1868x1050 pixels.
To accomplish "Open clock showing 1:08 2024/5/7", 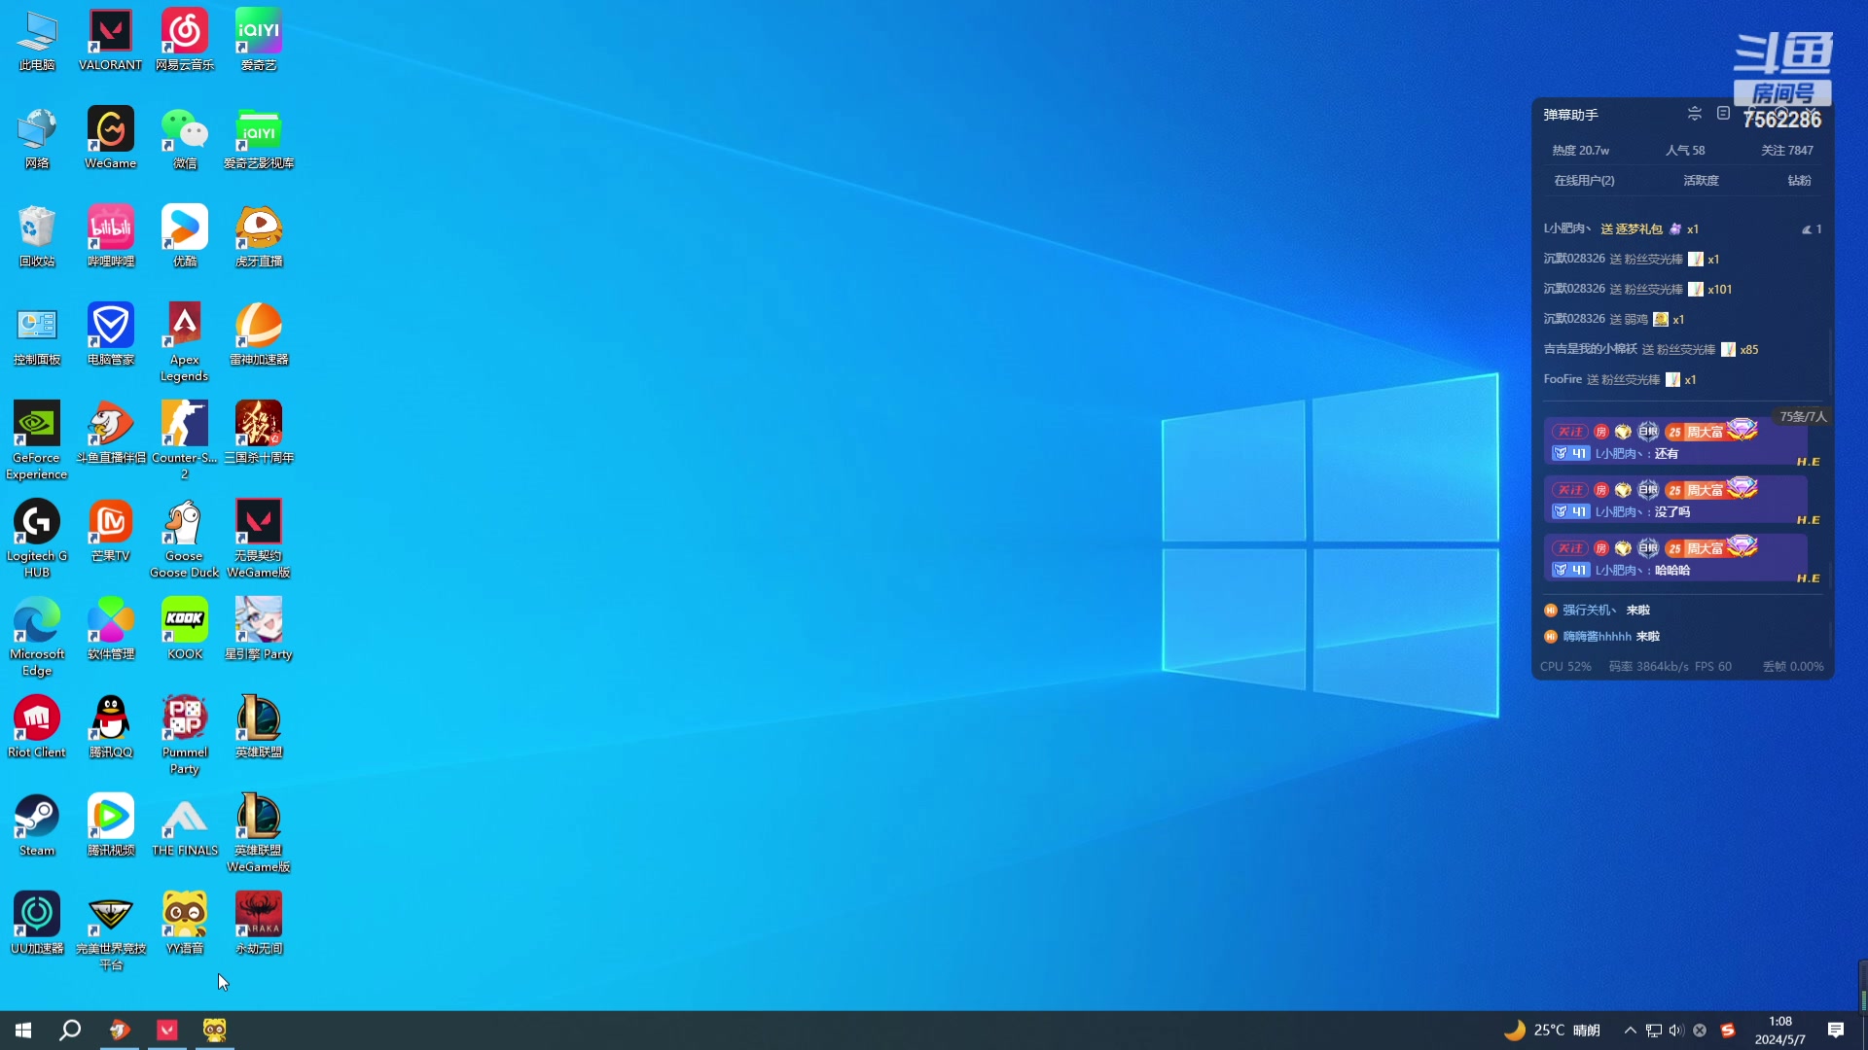I will (1780, 1031).
